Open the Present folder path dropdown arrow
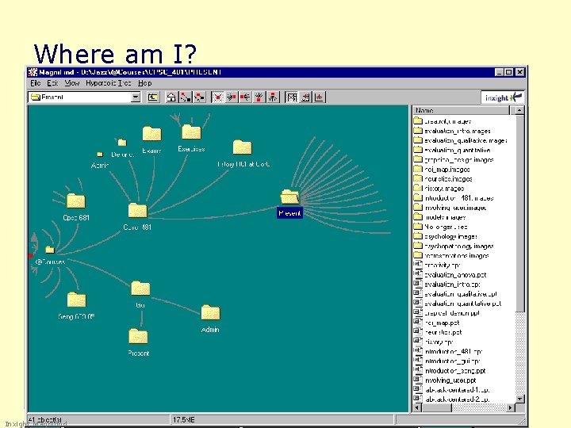The width and height of the screenshot is (571, 428). click(136, 97)
